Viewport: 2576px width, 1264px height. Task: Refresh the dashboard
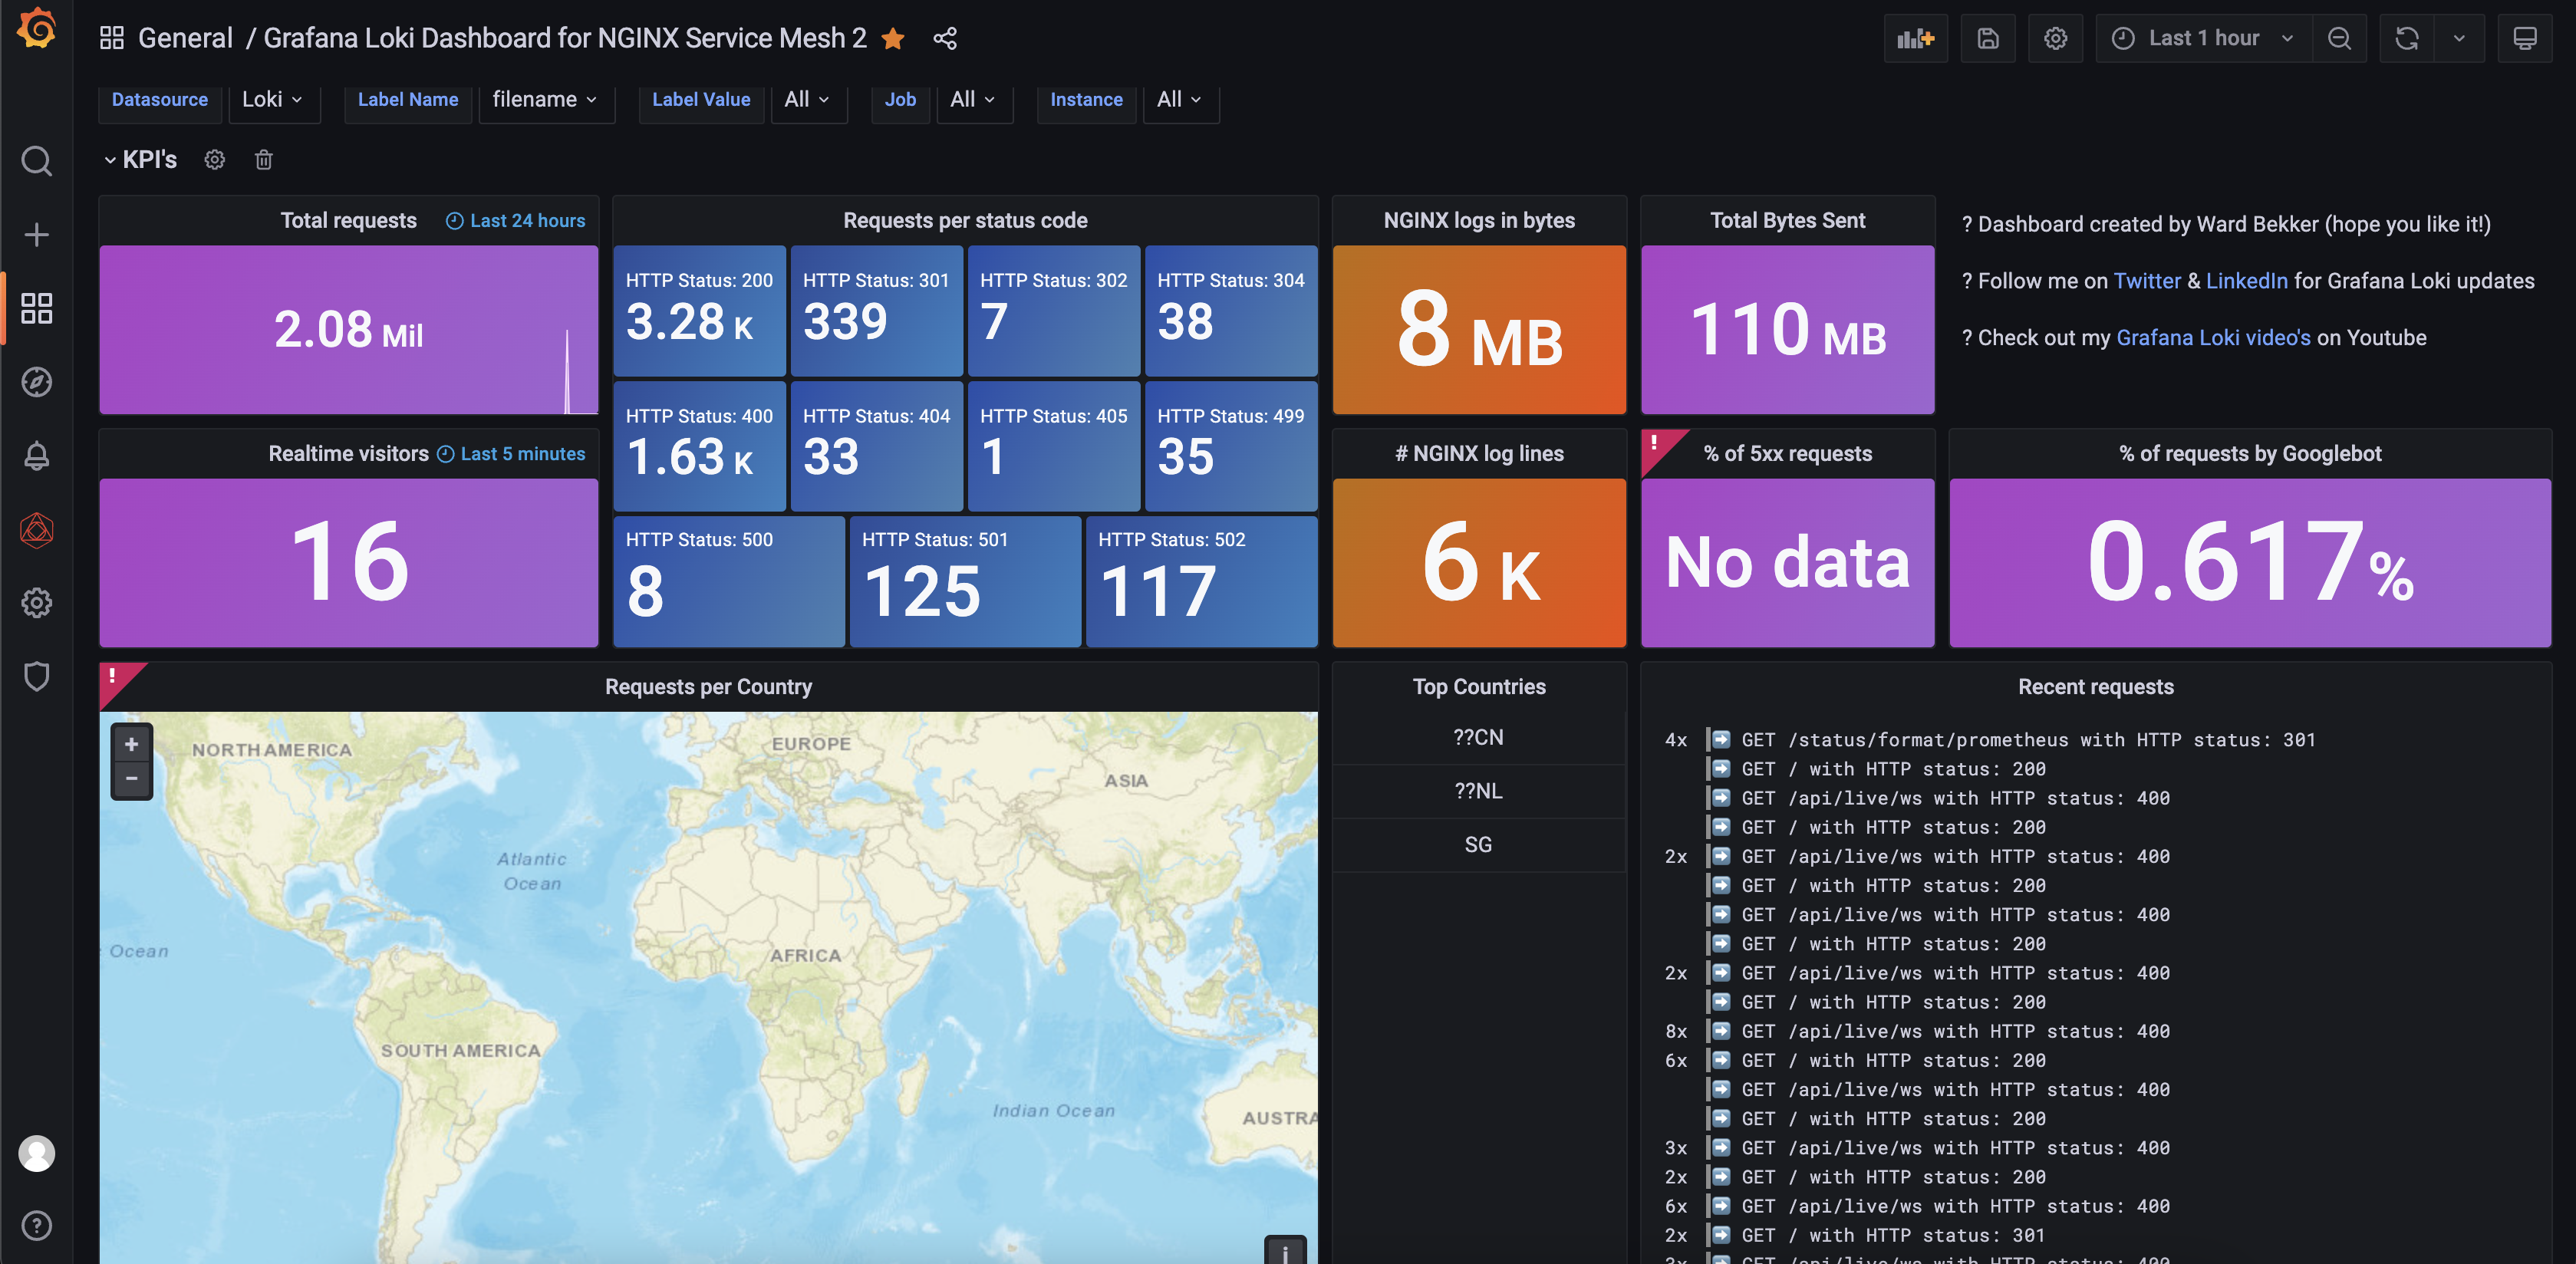pos(2407,39)
